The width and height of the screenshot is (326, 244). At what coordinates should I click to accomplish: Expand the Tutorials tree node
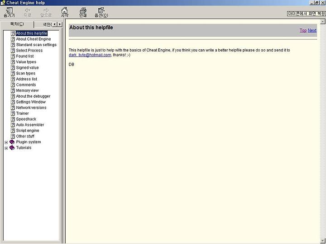click(6, 148)
